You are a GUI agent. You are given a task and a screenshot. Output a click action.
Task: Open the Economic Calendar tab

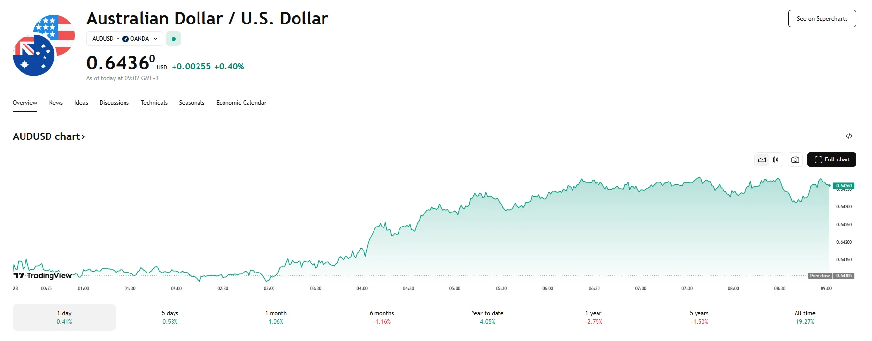pos(241,103)
